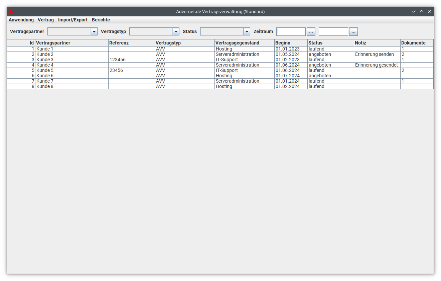The image size is (441, 281).
Task: Close the Vertragsverwaltung window
Action: pos(430,11)
